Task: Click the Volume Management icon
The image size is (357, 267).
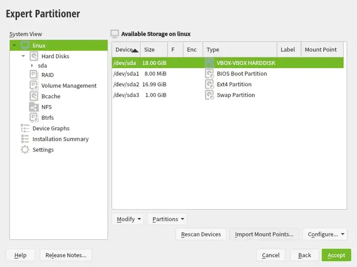Action: [x=34, y=85]
